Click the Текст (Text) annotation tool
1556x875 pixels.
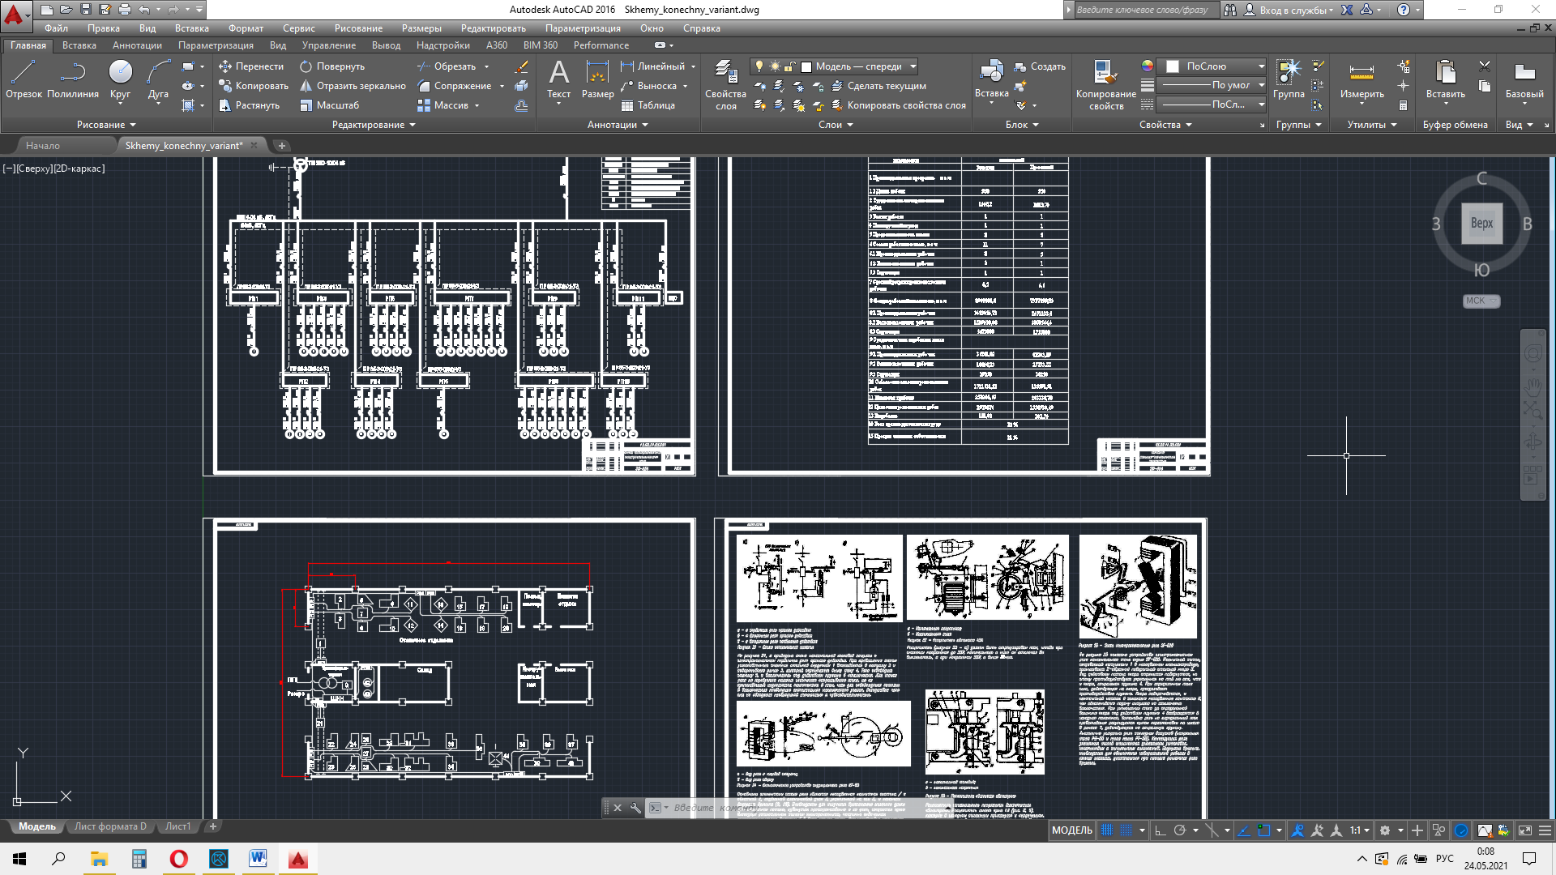(x=558, y=79)
